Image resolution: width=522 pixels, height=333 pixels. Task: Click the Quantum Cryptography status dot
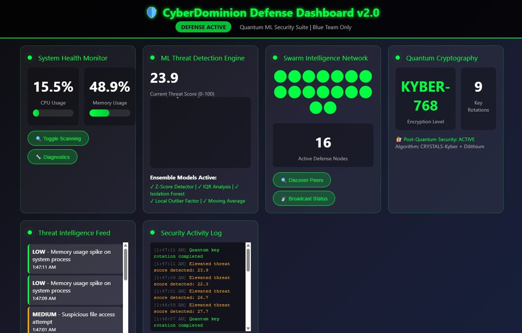coord(398,58)
